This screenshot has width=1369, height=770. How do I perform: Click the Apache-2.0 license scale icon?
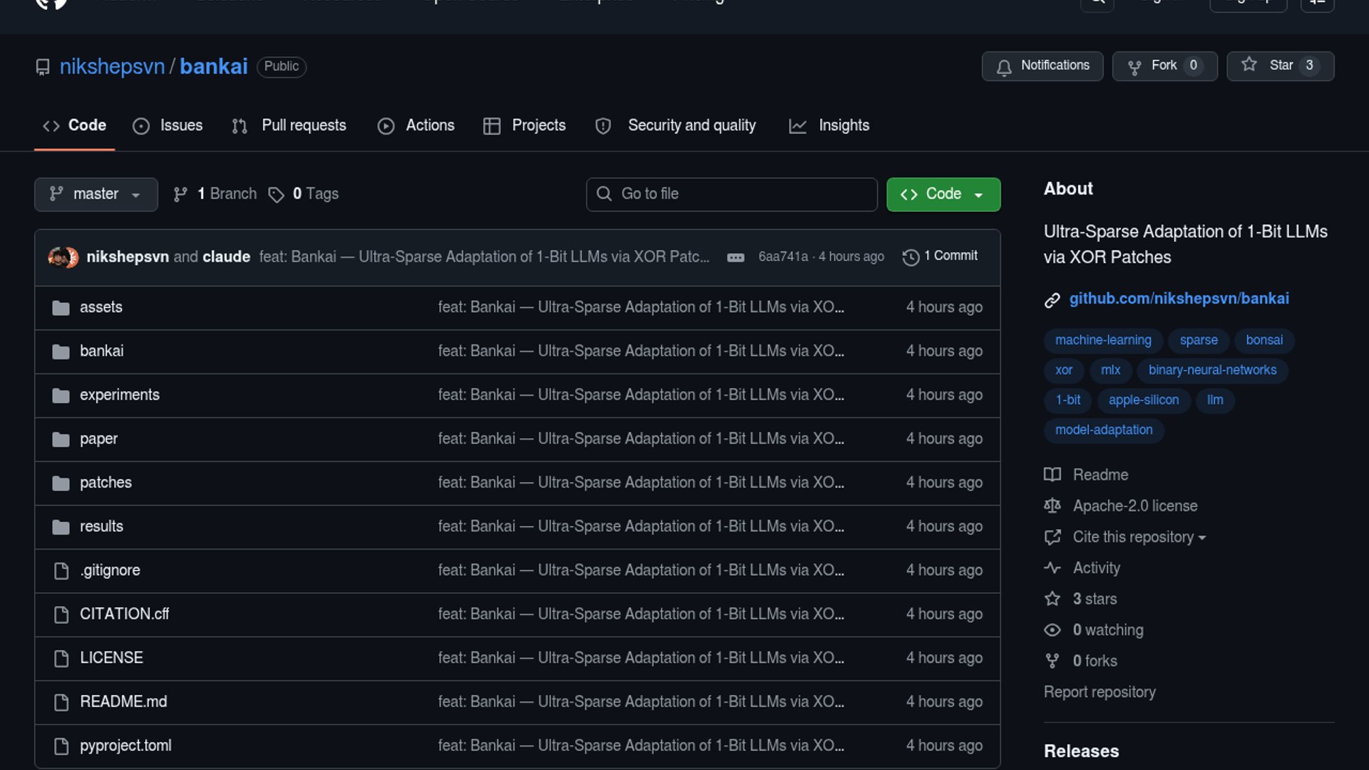(x=1052, y=506)
